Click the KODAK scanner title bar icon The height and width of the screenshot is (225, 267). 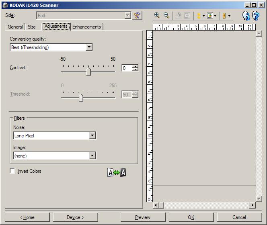pos(5,5)
